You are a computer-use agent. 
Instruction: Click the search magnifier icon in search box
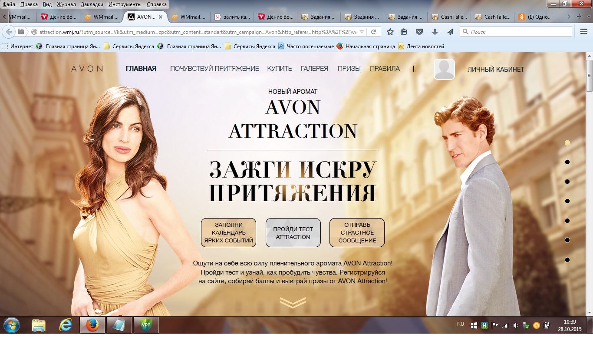point(465,32)
